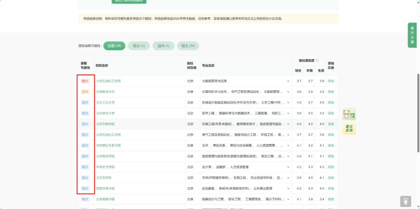Open the 意见反馈 feedback widget
420x209 pixels.
pyautogui.click(x=349, y=129)
